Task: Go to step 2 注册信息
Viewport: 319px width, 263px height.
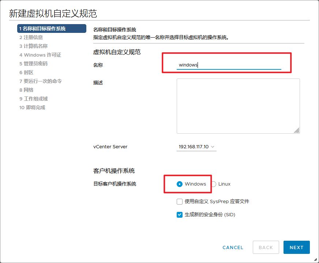Action: 31,37
